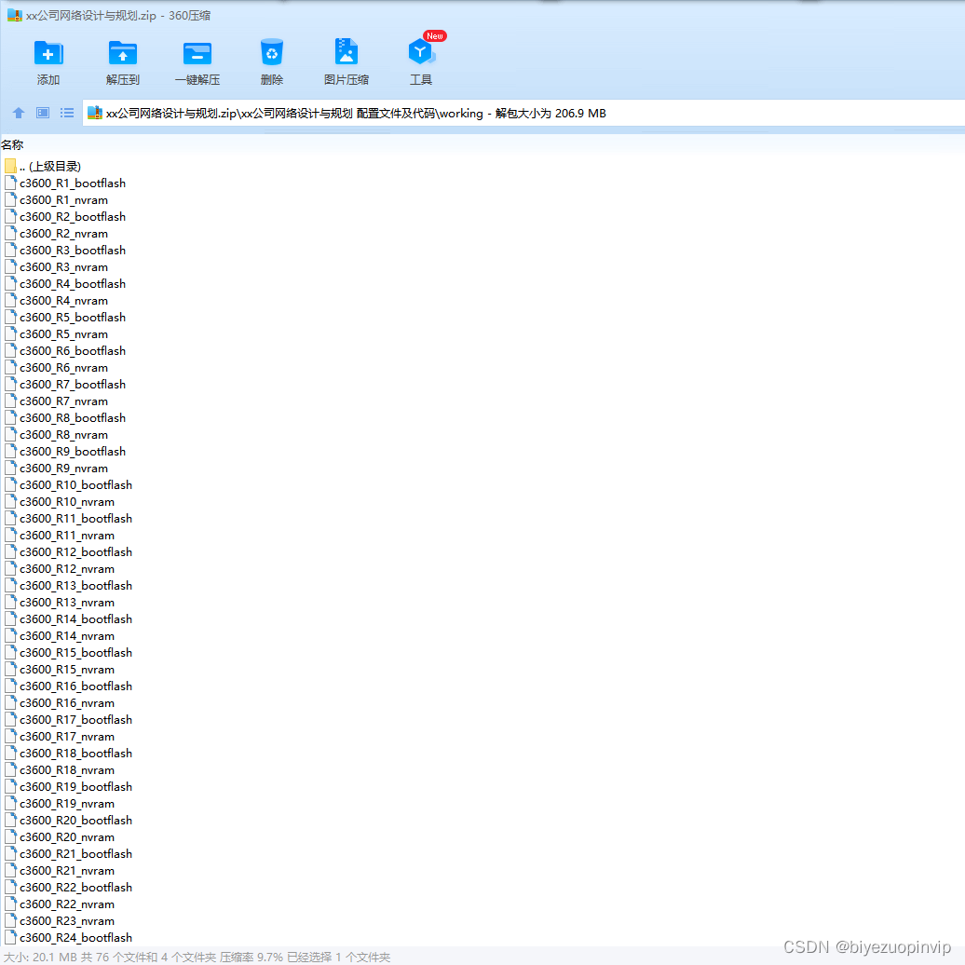
Task: Switch to list view icon
Action: point(67,113)
